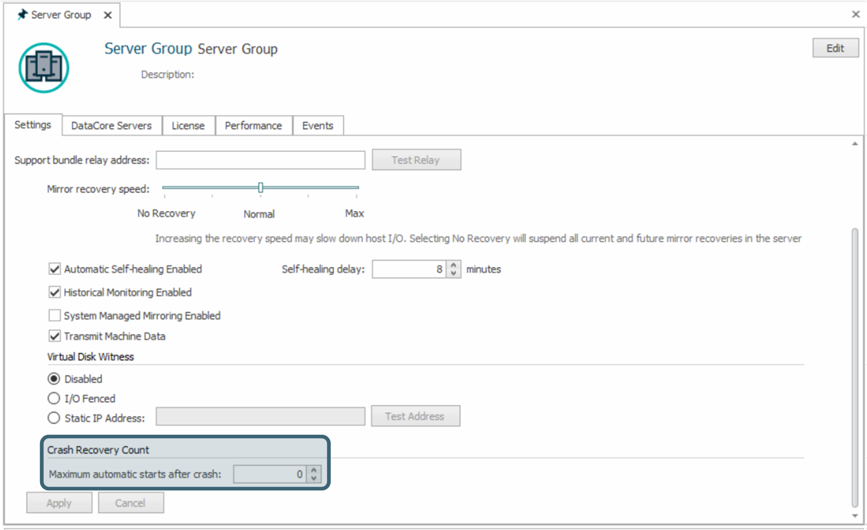Increment maximum automatic starts after crash
Screen dimensions: 867x530
pyautogui.click(x=314, y=470)
